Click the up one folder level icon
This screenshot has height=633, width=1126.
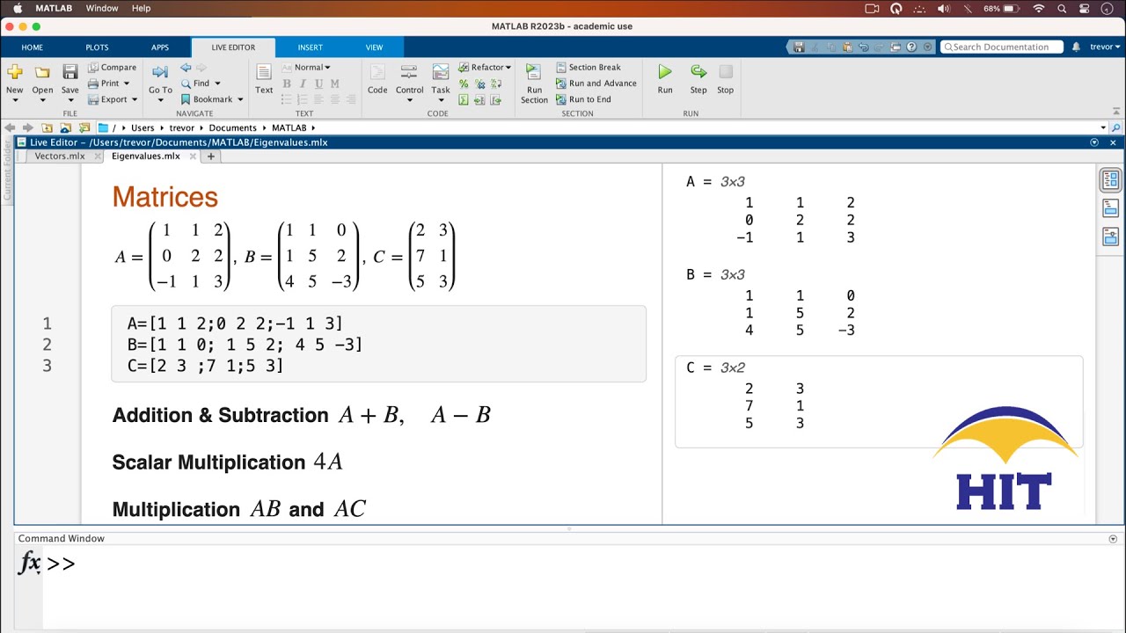click(x=47, y=128)
